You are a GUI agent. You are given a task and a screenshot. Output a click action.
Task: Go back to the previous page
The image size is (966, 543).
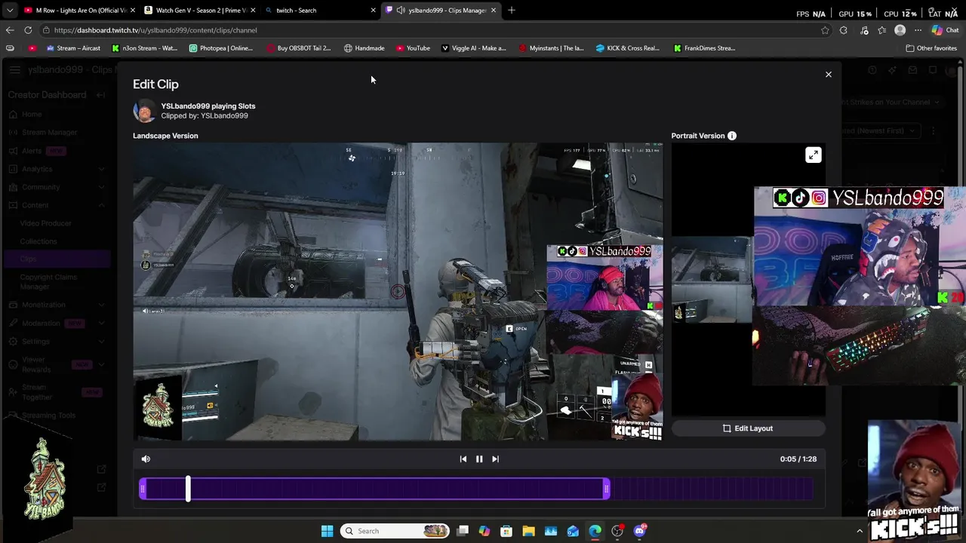10,30
